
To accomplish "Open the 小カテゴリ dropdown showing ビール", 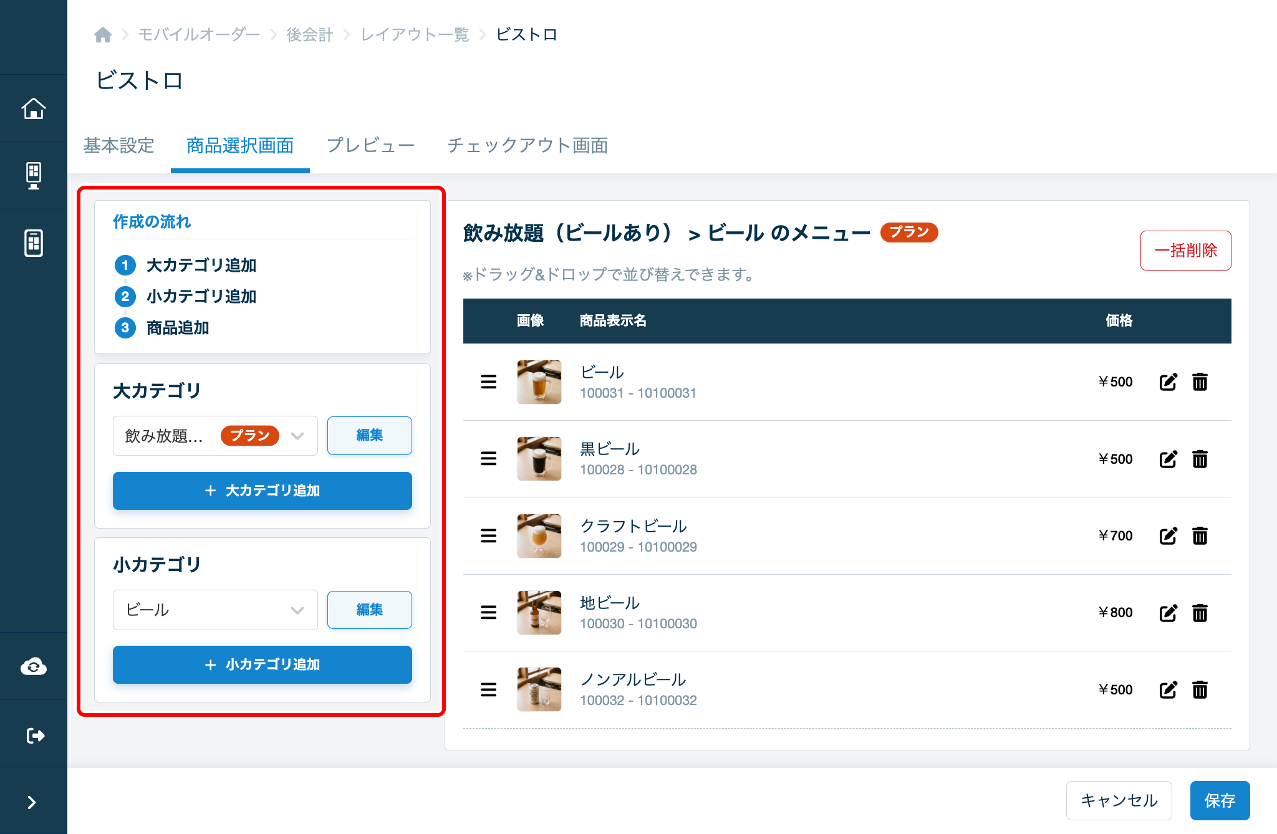I will click(x=215, y=610).
